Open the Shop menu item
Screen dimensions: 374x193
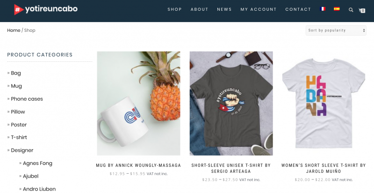(x=174, y=9)
